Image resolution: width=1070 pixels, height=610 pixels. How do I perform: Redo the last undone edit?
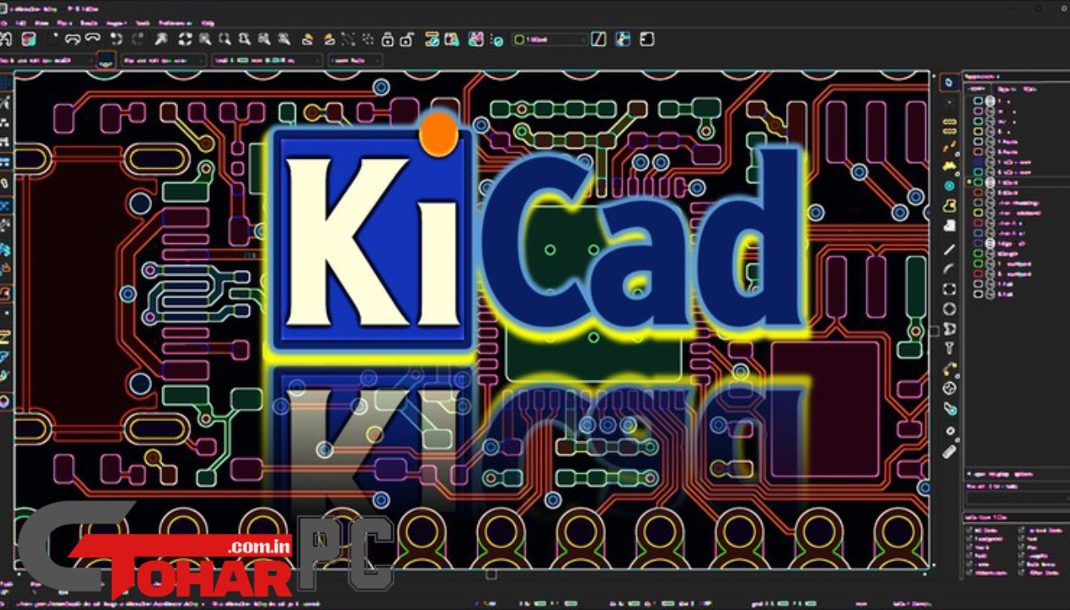(x=137, y=39)
